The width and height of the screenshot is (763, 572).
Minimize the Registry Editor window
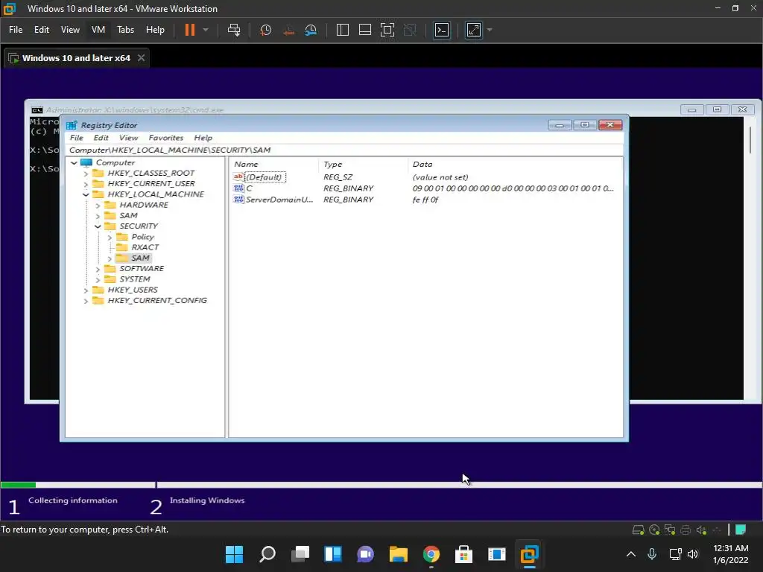tap(560, 125)
